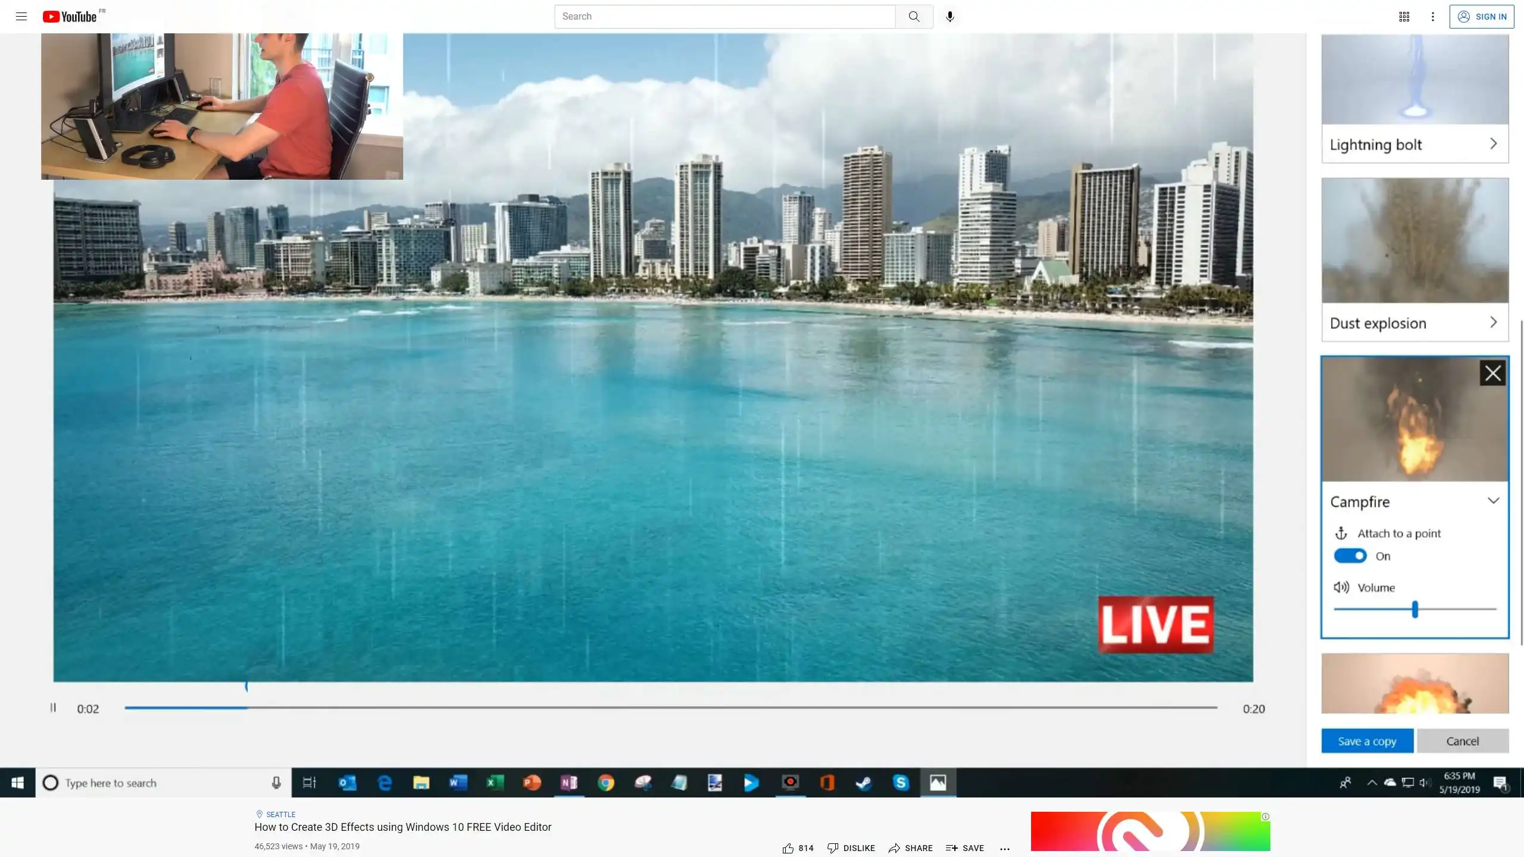Adjust the Campfire Volume slider handle

click(1414, 609)
